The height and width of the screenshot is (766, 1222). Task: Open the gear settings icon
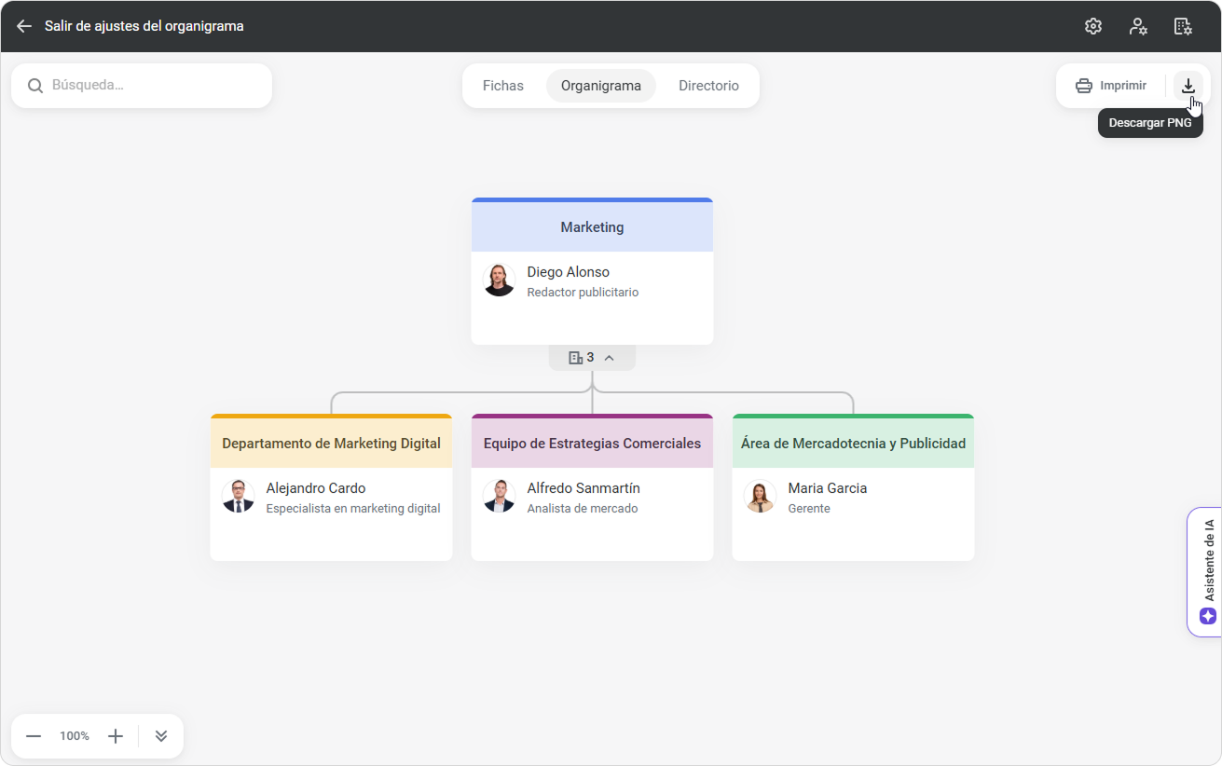[1093, 26]
